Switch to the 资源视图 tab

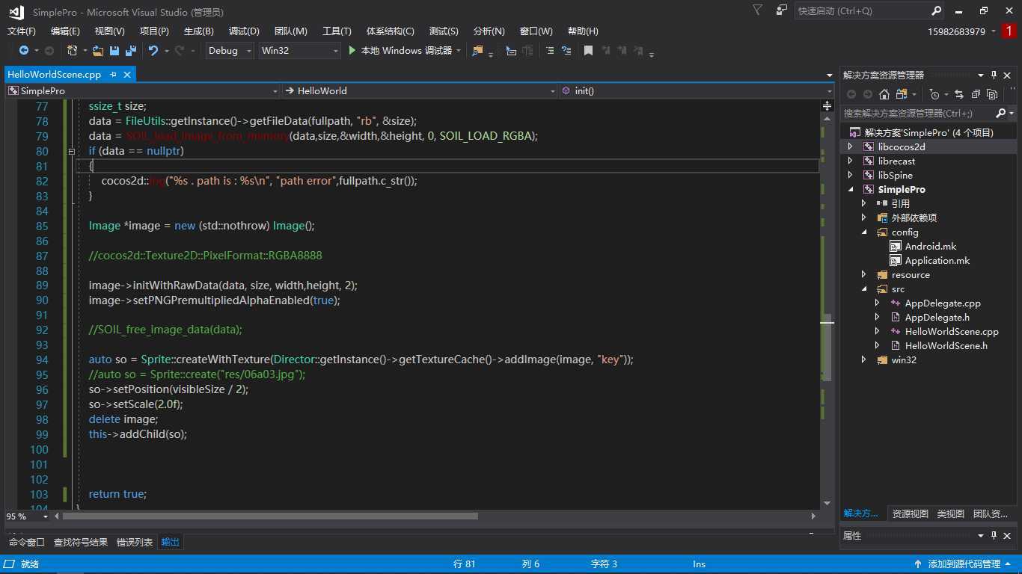point(911,513)
